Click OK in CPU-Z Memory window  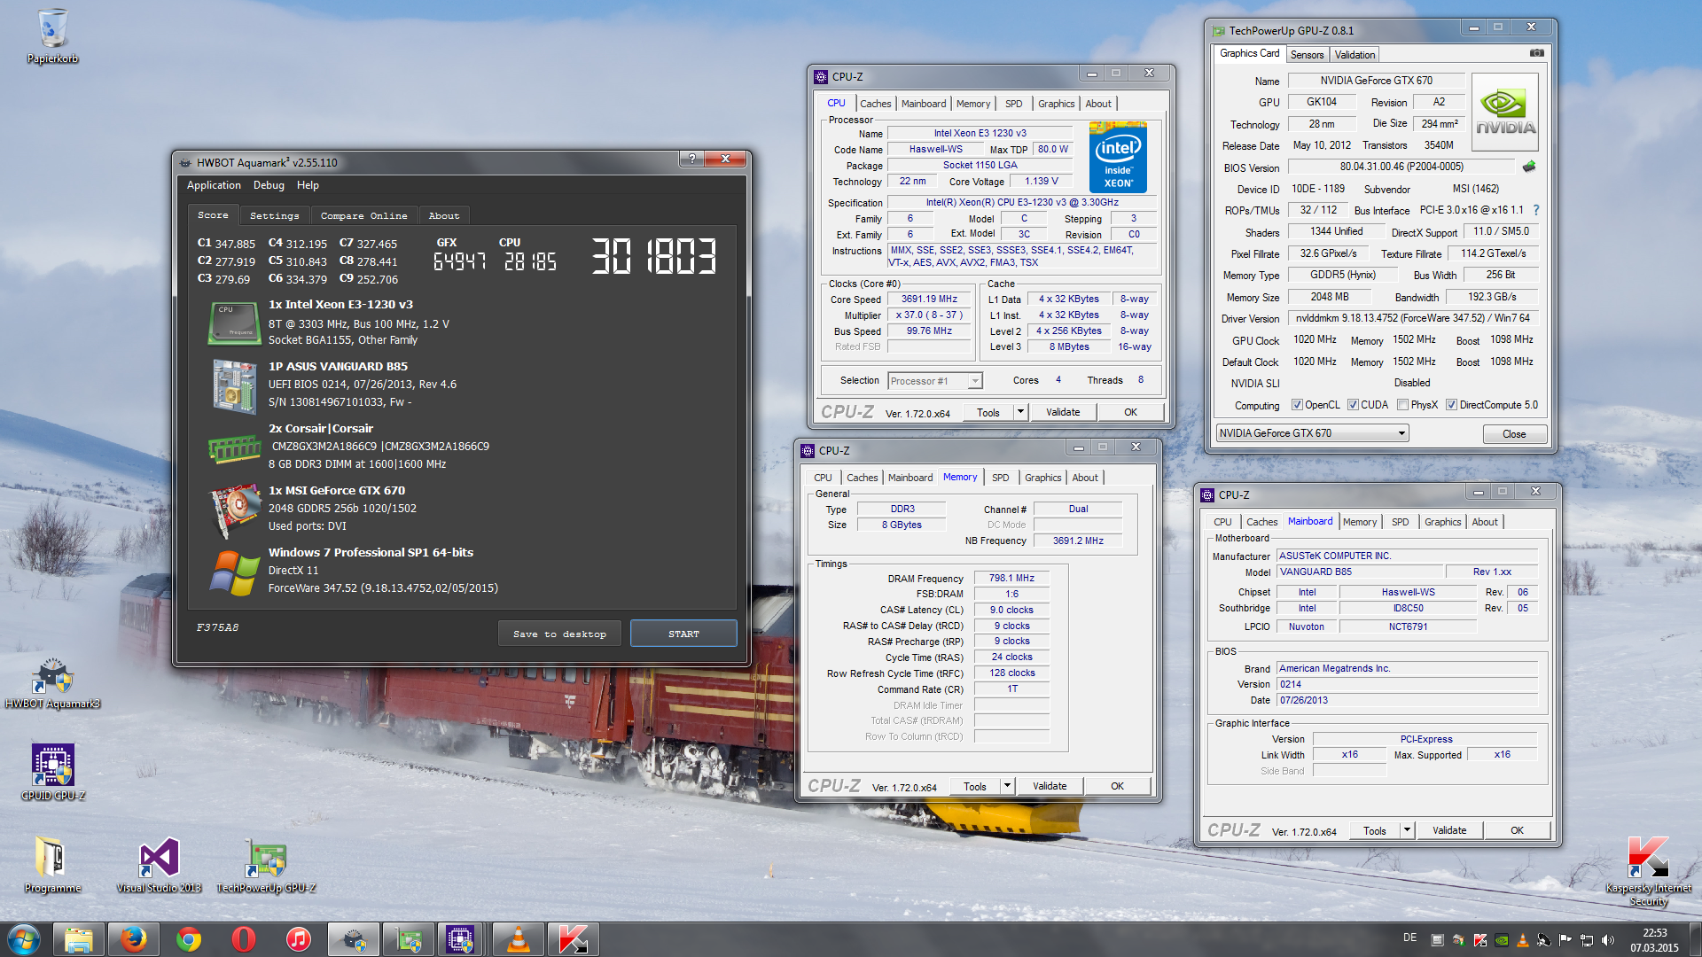[x=1117, y=786]
